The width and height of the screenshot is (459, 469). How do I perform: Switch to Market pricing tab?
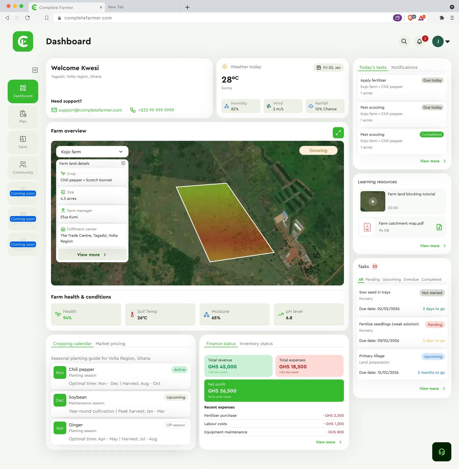tap(110, 344)
